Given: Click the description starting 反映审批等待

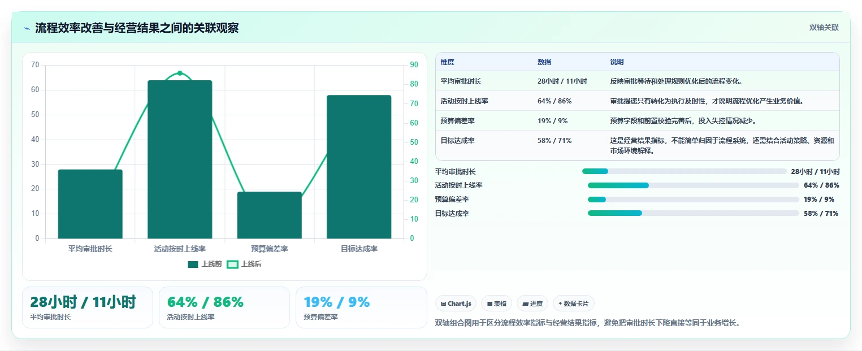Looking at the screenshot, I should click(676, 81).
